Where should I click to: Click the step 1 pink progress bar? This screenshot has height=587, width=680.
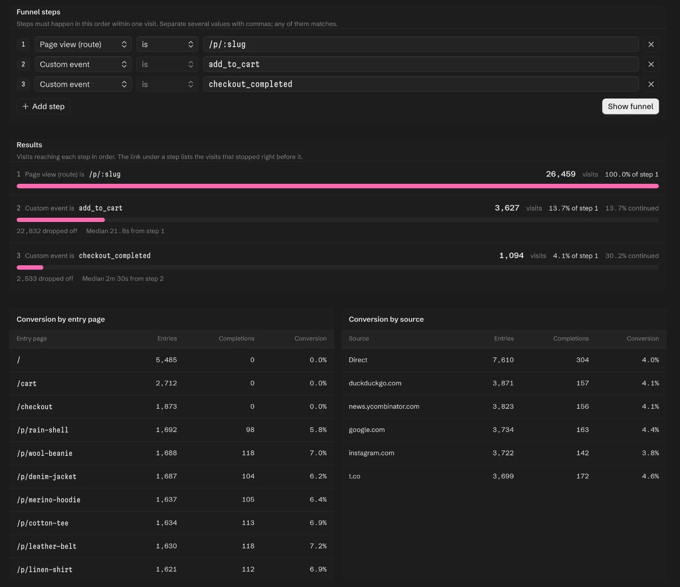coord(337,186)
